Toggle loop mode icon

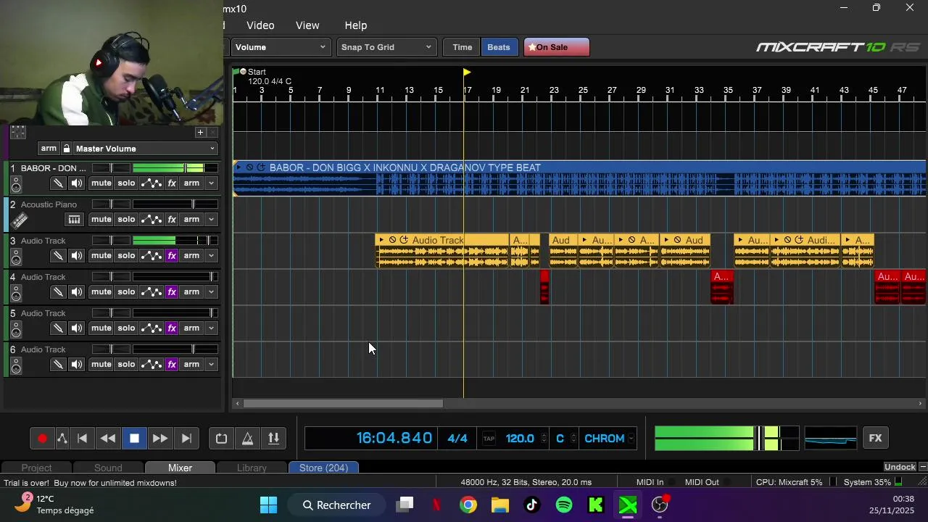(x=221, y=438)
